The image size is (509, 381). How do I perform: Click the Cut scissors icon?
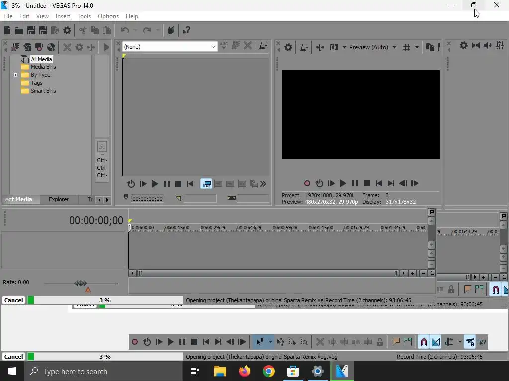(x=83, y=30)
